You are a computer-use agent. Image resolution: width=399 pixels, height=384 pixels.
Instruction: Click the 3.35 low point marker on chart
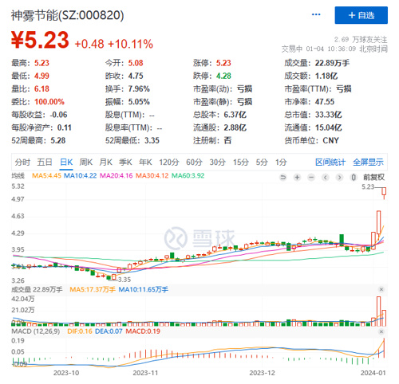(124, 280)
